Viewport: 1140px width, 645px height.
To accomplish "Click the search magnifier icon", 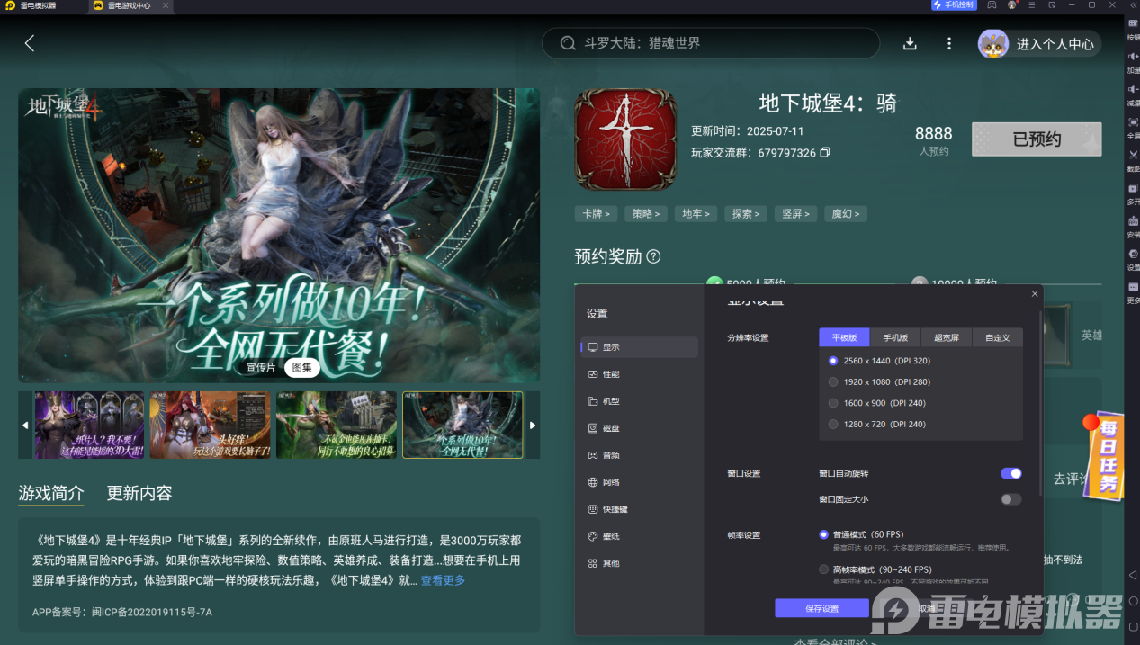I will [568, 43].
